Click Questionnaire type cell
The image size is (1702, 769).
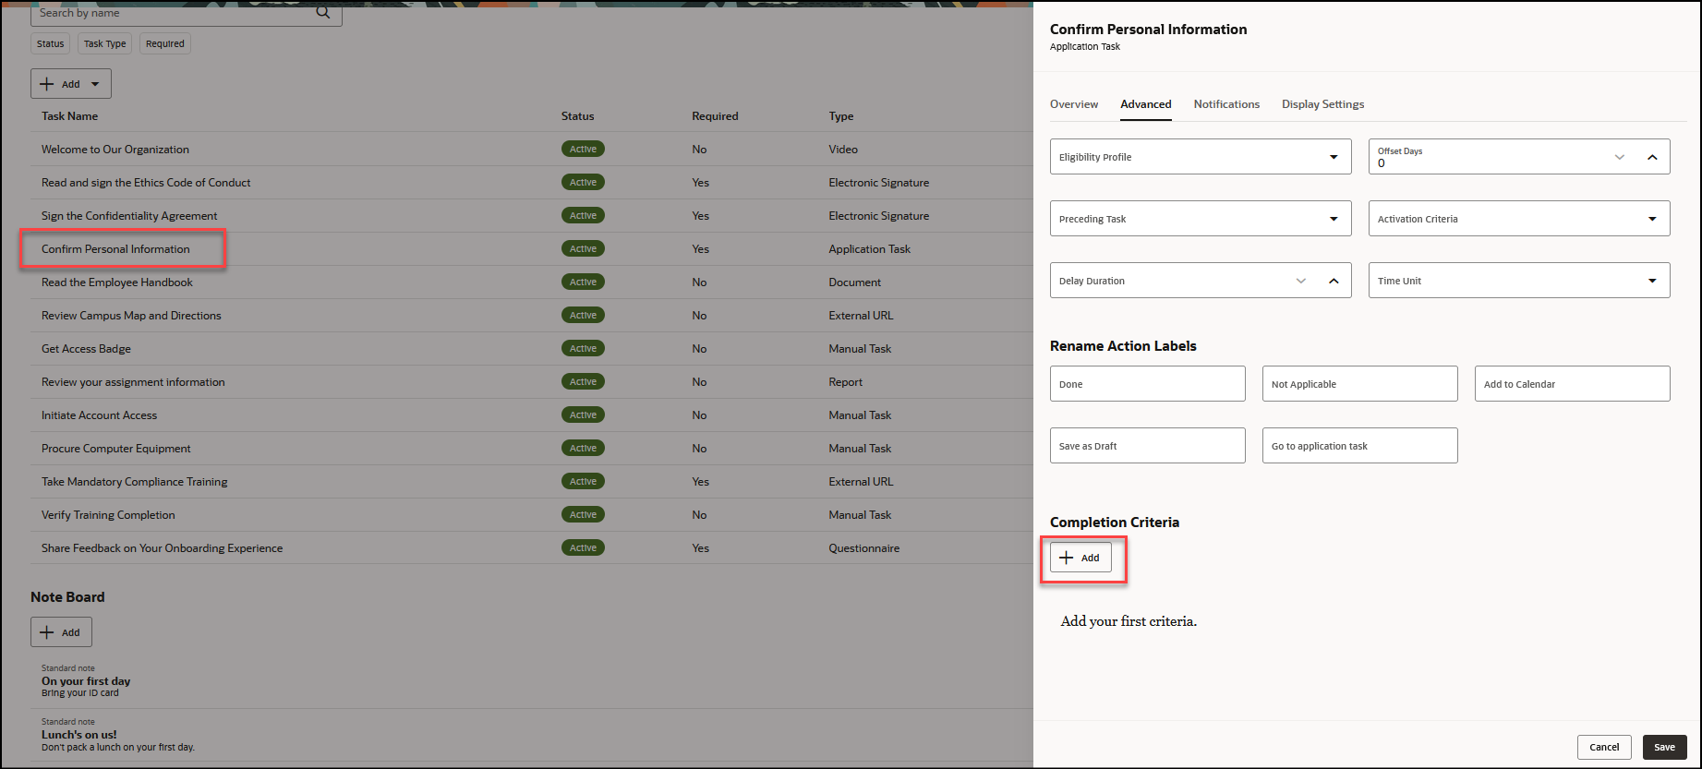(863, 548)
